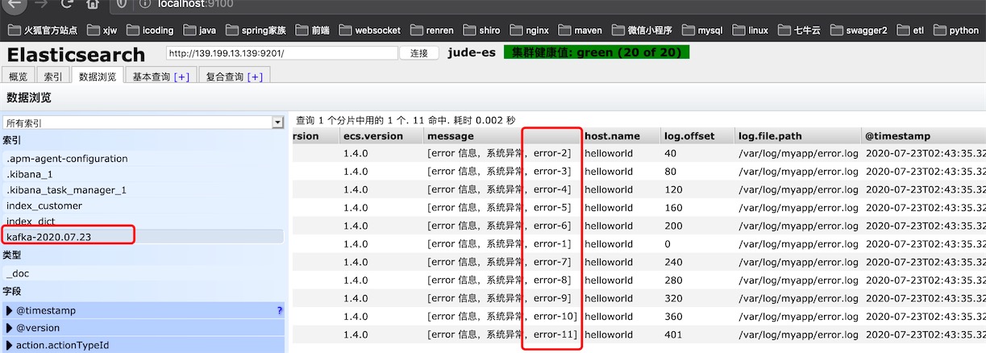Screen dimensions: 986x353
Task: Reload the page with the refresh icon
Action: click(x=67, y=4)
